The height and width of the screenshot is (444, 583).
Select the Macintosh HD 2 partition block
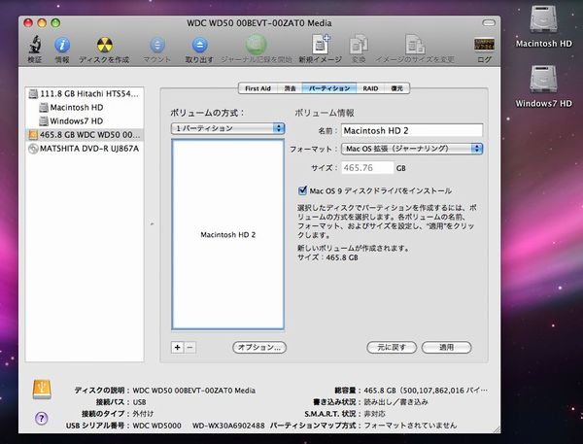pos(228,235)
